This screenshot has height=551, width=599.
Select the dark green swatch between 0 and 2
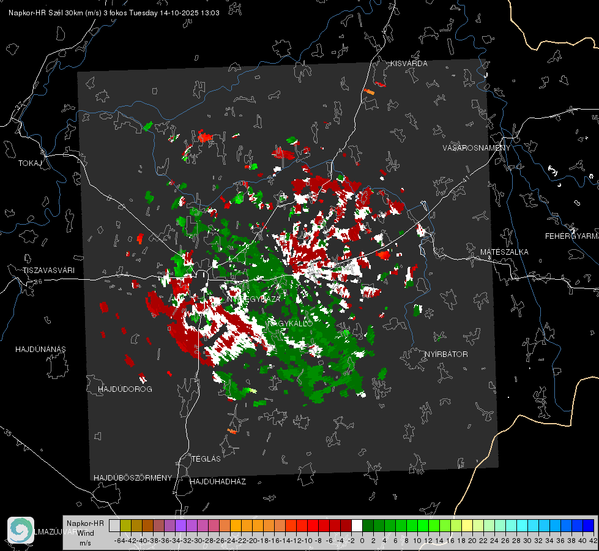(368, 525)
